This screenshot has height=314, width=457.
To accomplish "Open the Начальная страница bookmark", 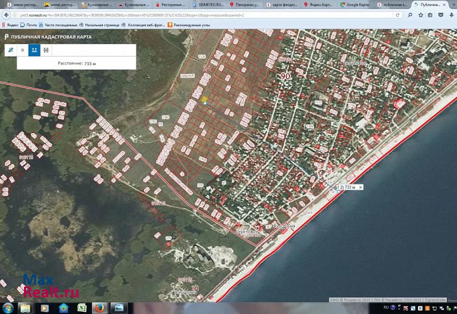I will [x=102, y=25].
